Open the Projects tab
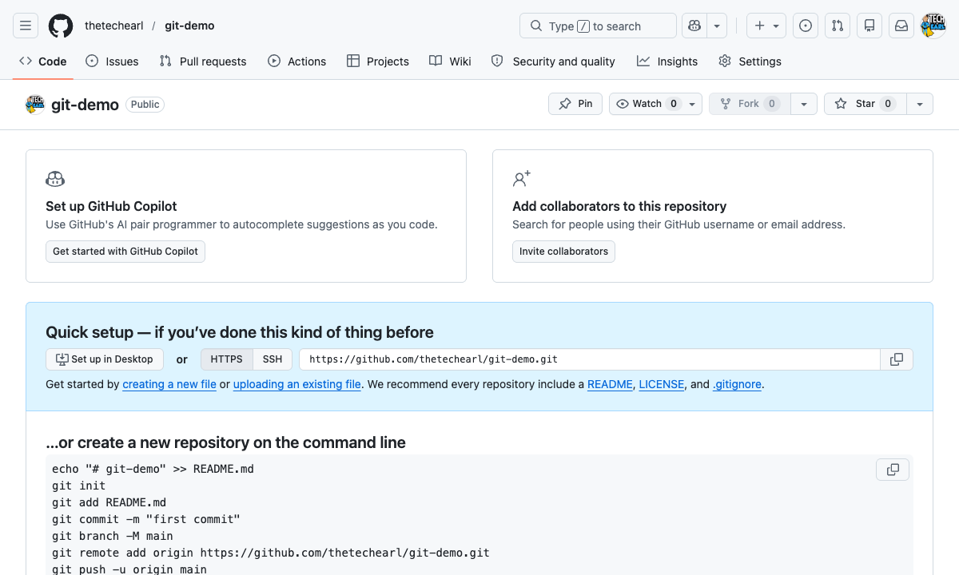Screen dimensions: 959x575 [x=378, y=61]
